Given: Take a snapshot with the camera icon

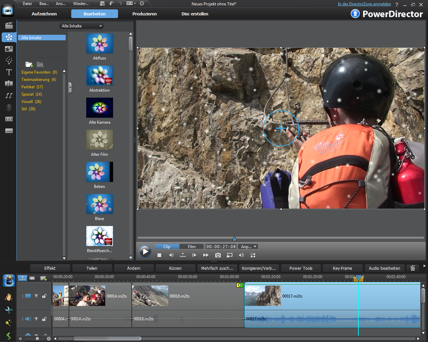Looking at the screenshot, I should tap(218, 255).
